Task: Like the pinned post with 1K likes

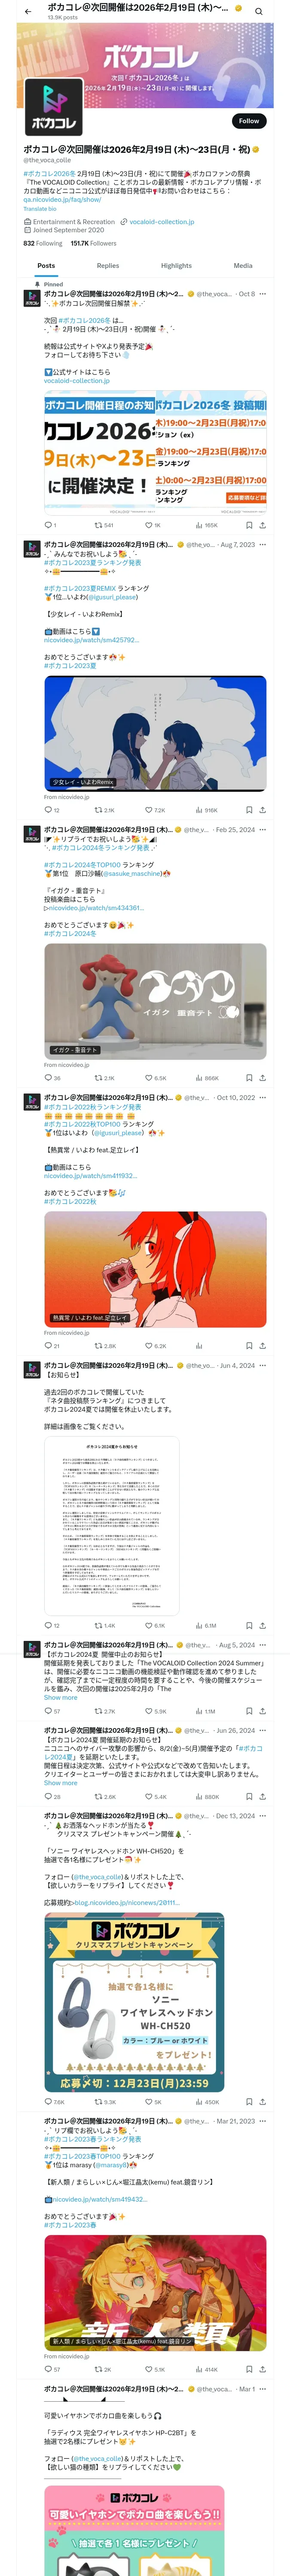Action: (152, 524)
